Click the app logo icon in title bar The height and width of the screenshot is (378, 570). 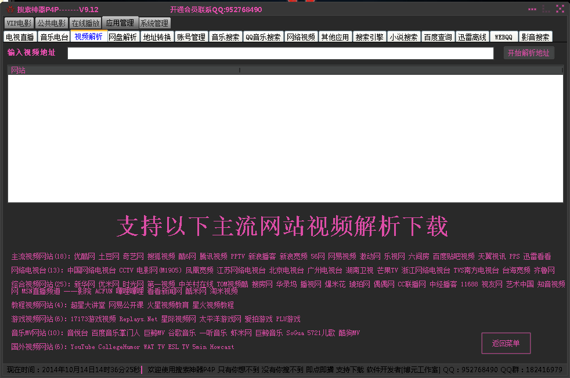point(10,9)
